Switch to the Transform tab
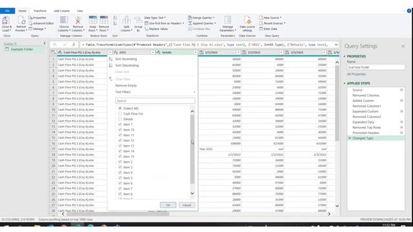 pyautogui.click(x=40, y=11)
